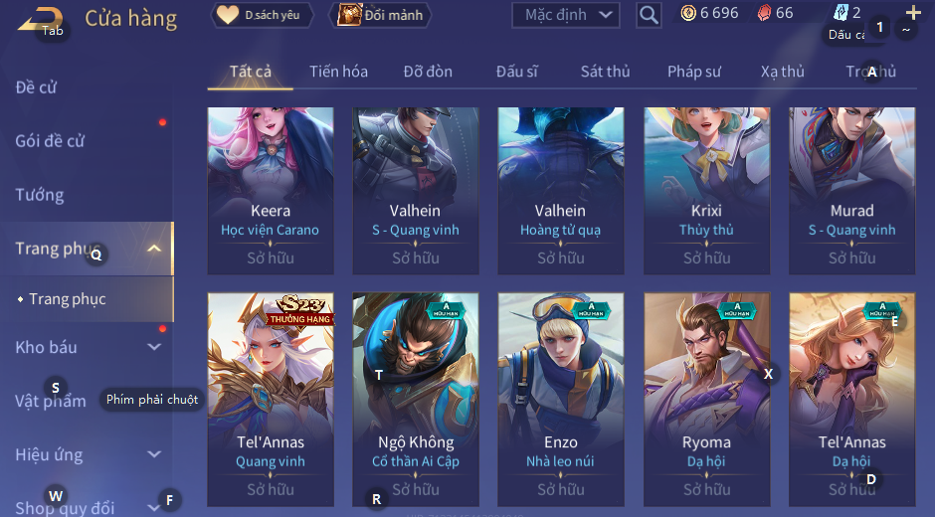Go to Gói đề cử section
The height and width of the screenshot is (517, 935).
point(50,141)
